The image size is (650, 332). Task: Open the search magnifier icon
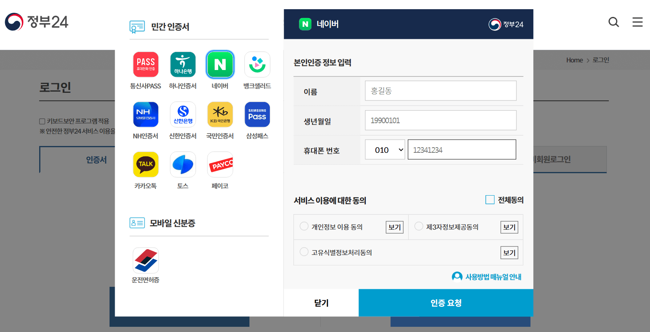point(614,22)
